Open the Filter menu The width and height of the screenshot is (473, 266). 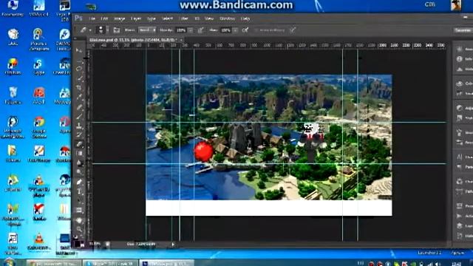184,18
